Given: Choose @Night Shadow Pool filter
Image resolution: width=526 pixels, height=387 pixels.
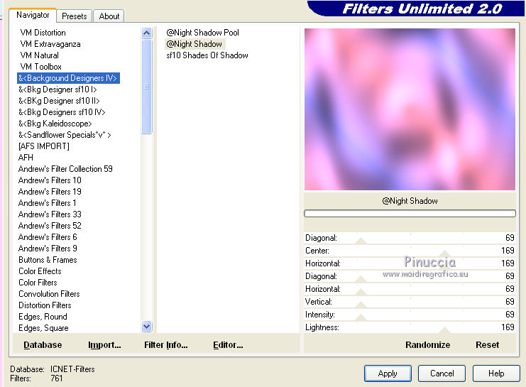Looking at the screenshot, I should click(202, 33).
